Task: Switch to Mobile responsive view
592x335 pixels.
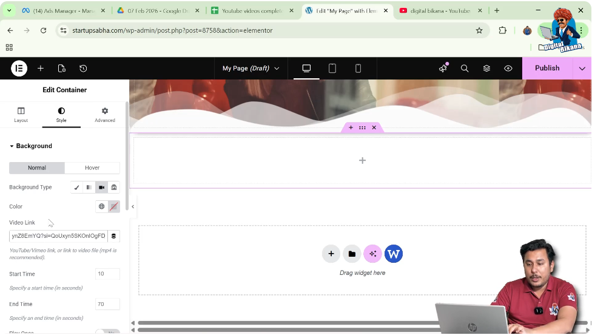Action: coord(358,69)
